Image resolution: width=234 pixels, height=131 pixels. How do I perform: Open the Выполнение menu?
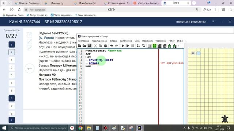[x=126, y=41]
